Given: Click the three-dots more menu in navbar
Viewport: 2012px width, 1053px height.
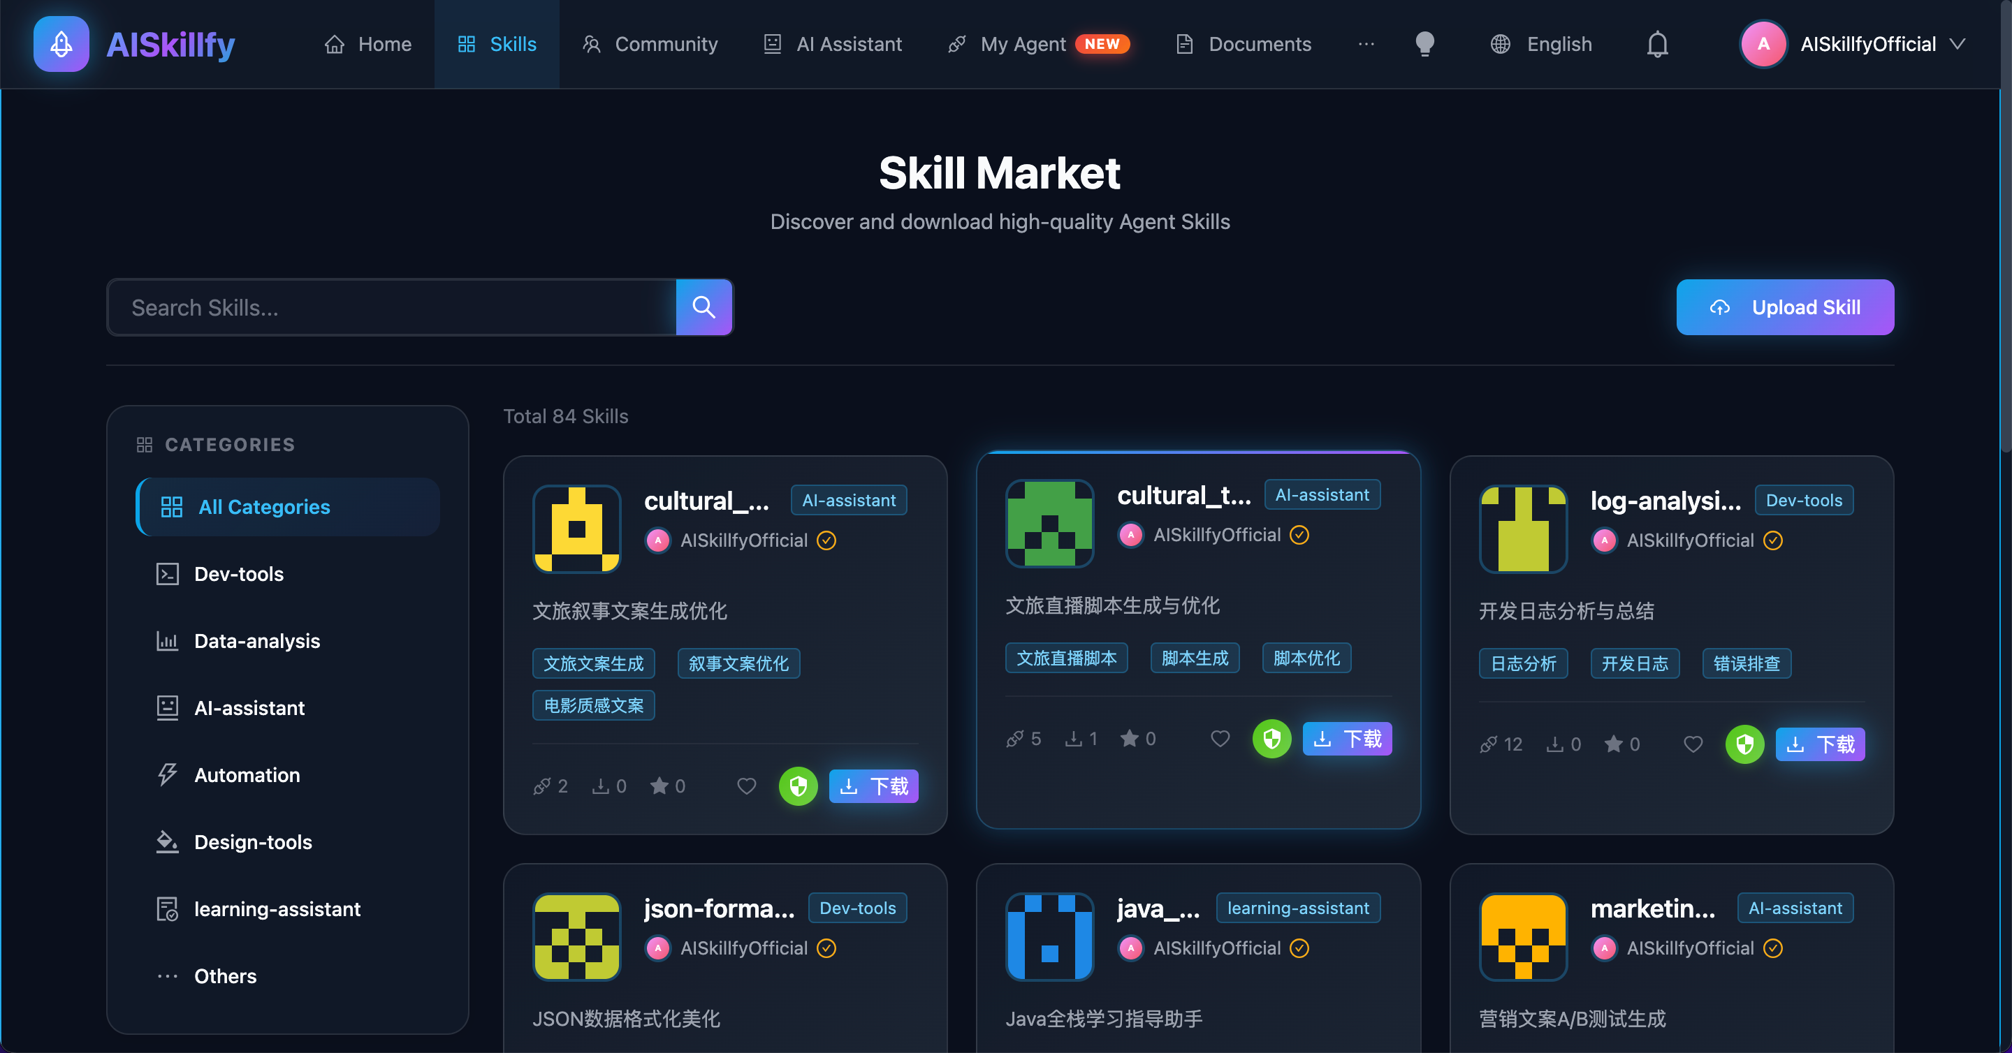Looking at the screenshot, I should [1366, 44].
